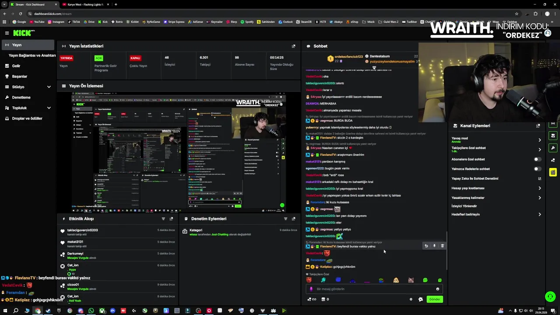Open Windows taskbar search

[x=16, y=311]
